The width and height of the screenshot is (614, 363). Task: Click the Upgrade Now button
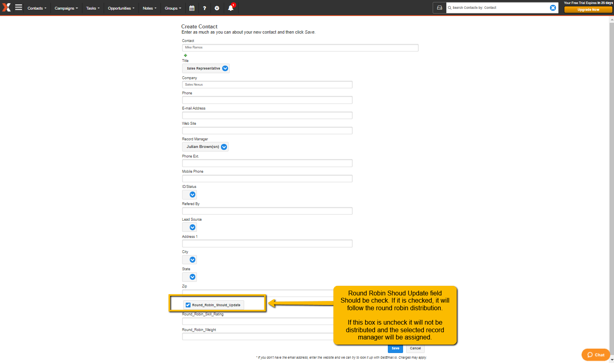tap(588, 10)
